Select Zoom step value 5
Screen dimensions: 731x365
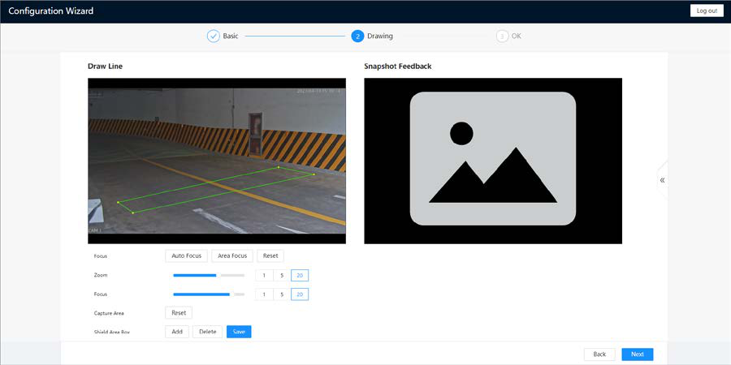tap(282, 276)
